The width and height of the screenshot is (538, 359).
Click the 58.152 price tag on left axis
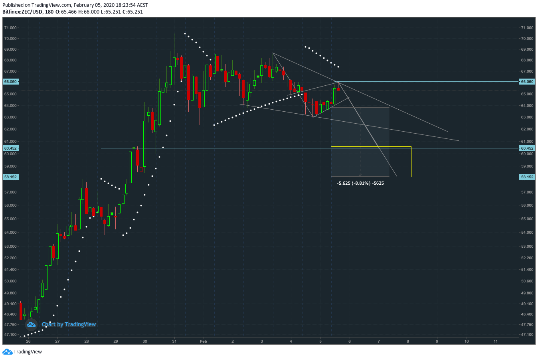pos(11,177)
